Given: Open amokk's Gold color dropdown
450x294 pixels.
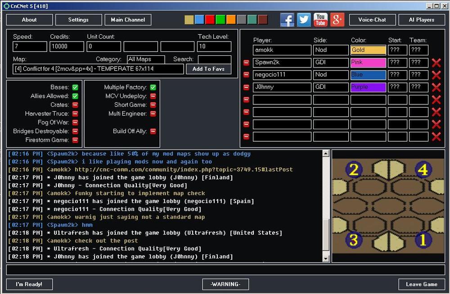Looking at the screenshot, I should pos(368,50).
